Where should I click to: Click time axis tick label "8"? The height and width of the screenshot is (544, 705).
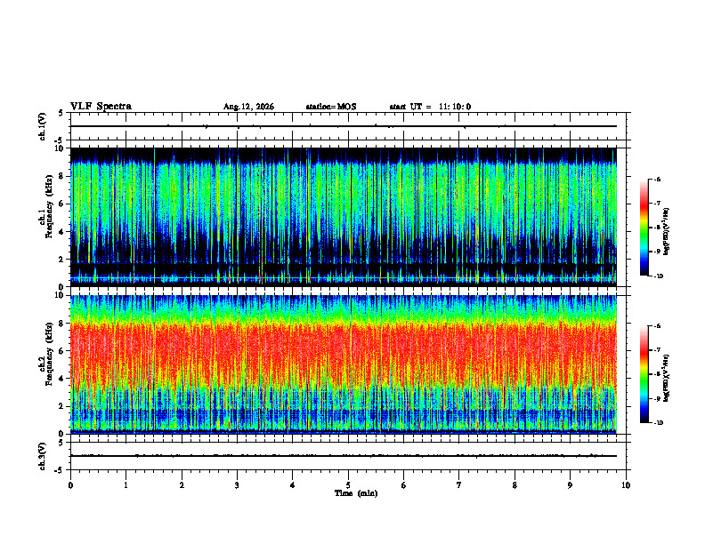(x=515, y=485)
